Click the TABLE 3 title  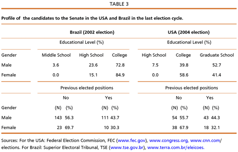pyautogui.click(x=119, y=4)
